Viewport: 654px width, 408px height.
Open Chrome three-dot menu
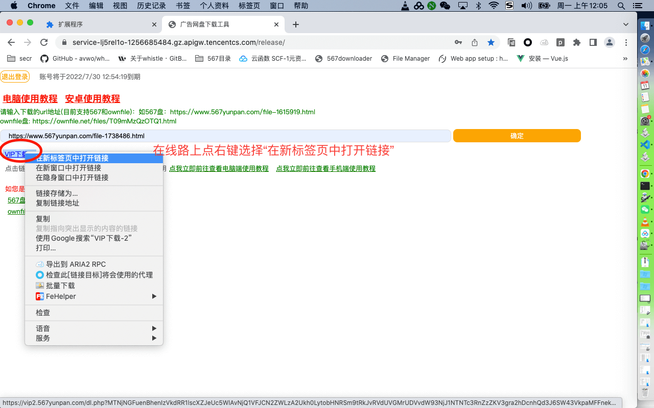pos(626,42)
